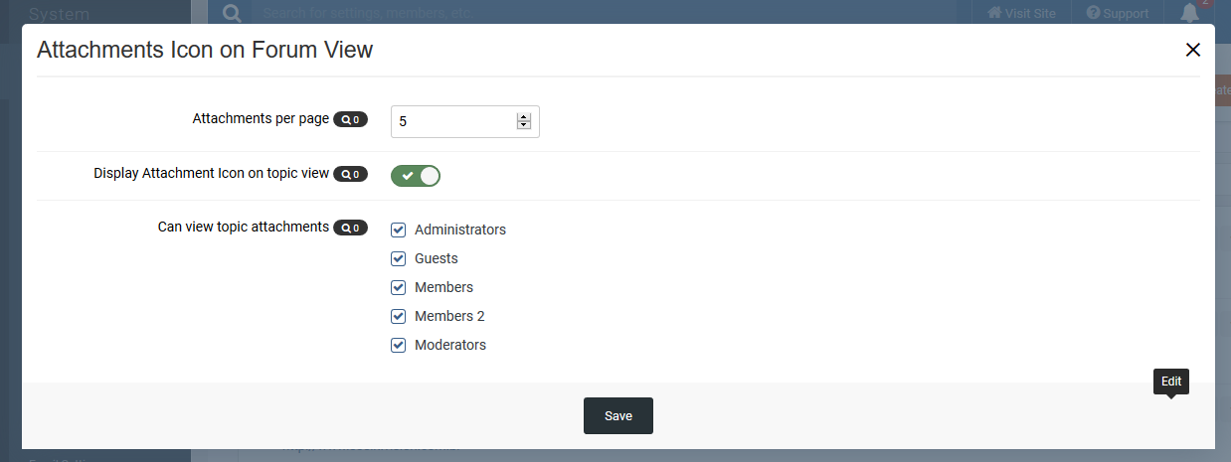
Task: Uncheck the Moderators checkbox
Action: click(399, 345)
